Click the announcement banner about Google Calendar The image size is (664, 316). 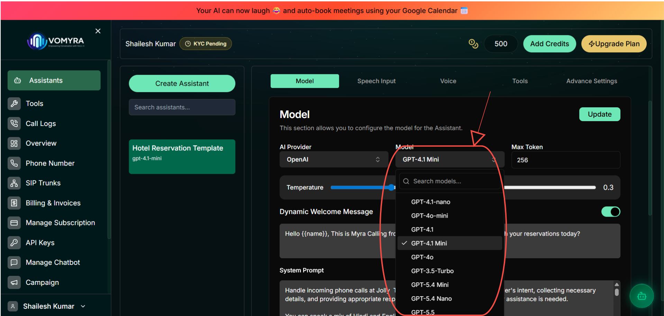point(332,11)
